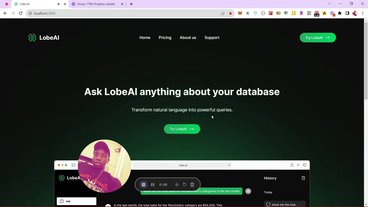Open the Chrome profile avatar
This screenshot has height=207, width=368.
pyautogui.click(x=355, y=13)
